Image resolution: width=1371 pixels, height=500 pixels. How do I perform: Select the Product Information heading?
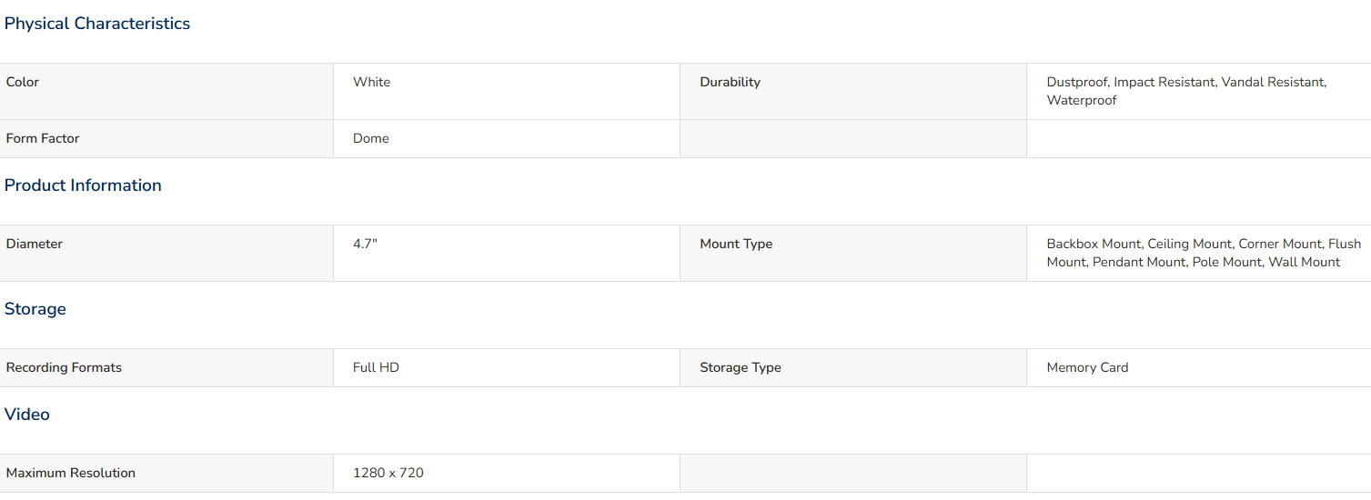(x=83, y=185)
